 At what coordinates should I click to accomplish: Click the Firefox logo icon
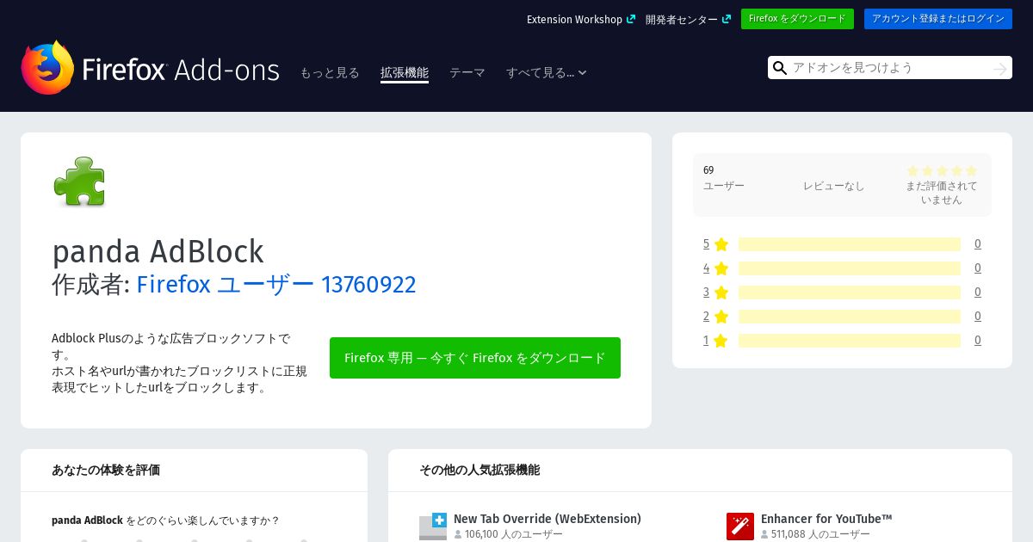pos(48,67)
